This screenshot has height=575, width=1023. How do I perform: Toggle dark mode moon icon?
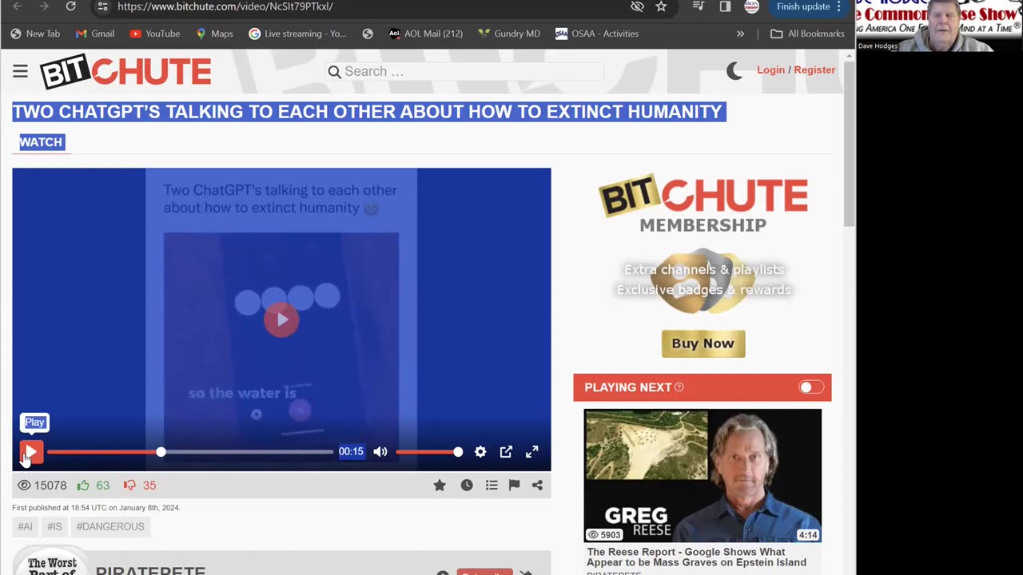[x=734, y=71]
